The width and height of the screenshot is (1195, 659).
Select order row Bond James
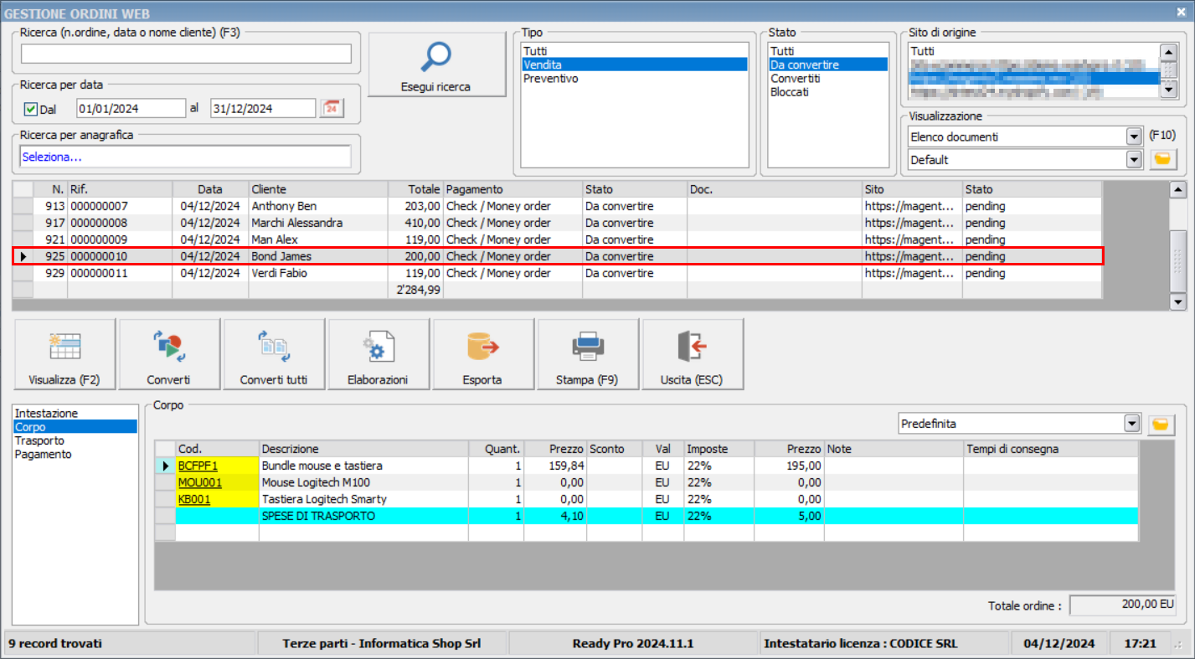coord(558,256)
